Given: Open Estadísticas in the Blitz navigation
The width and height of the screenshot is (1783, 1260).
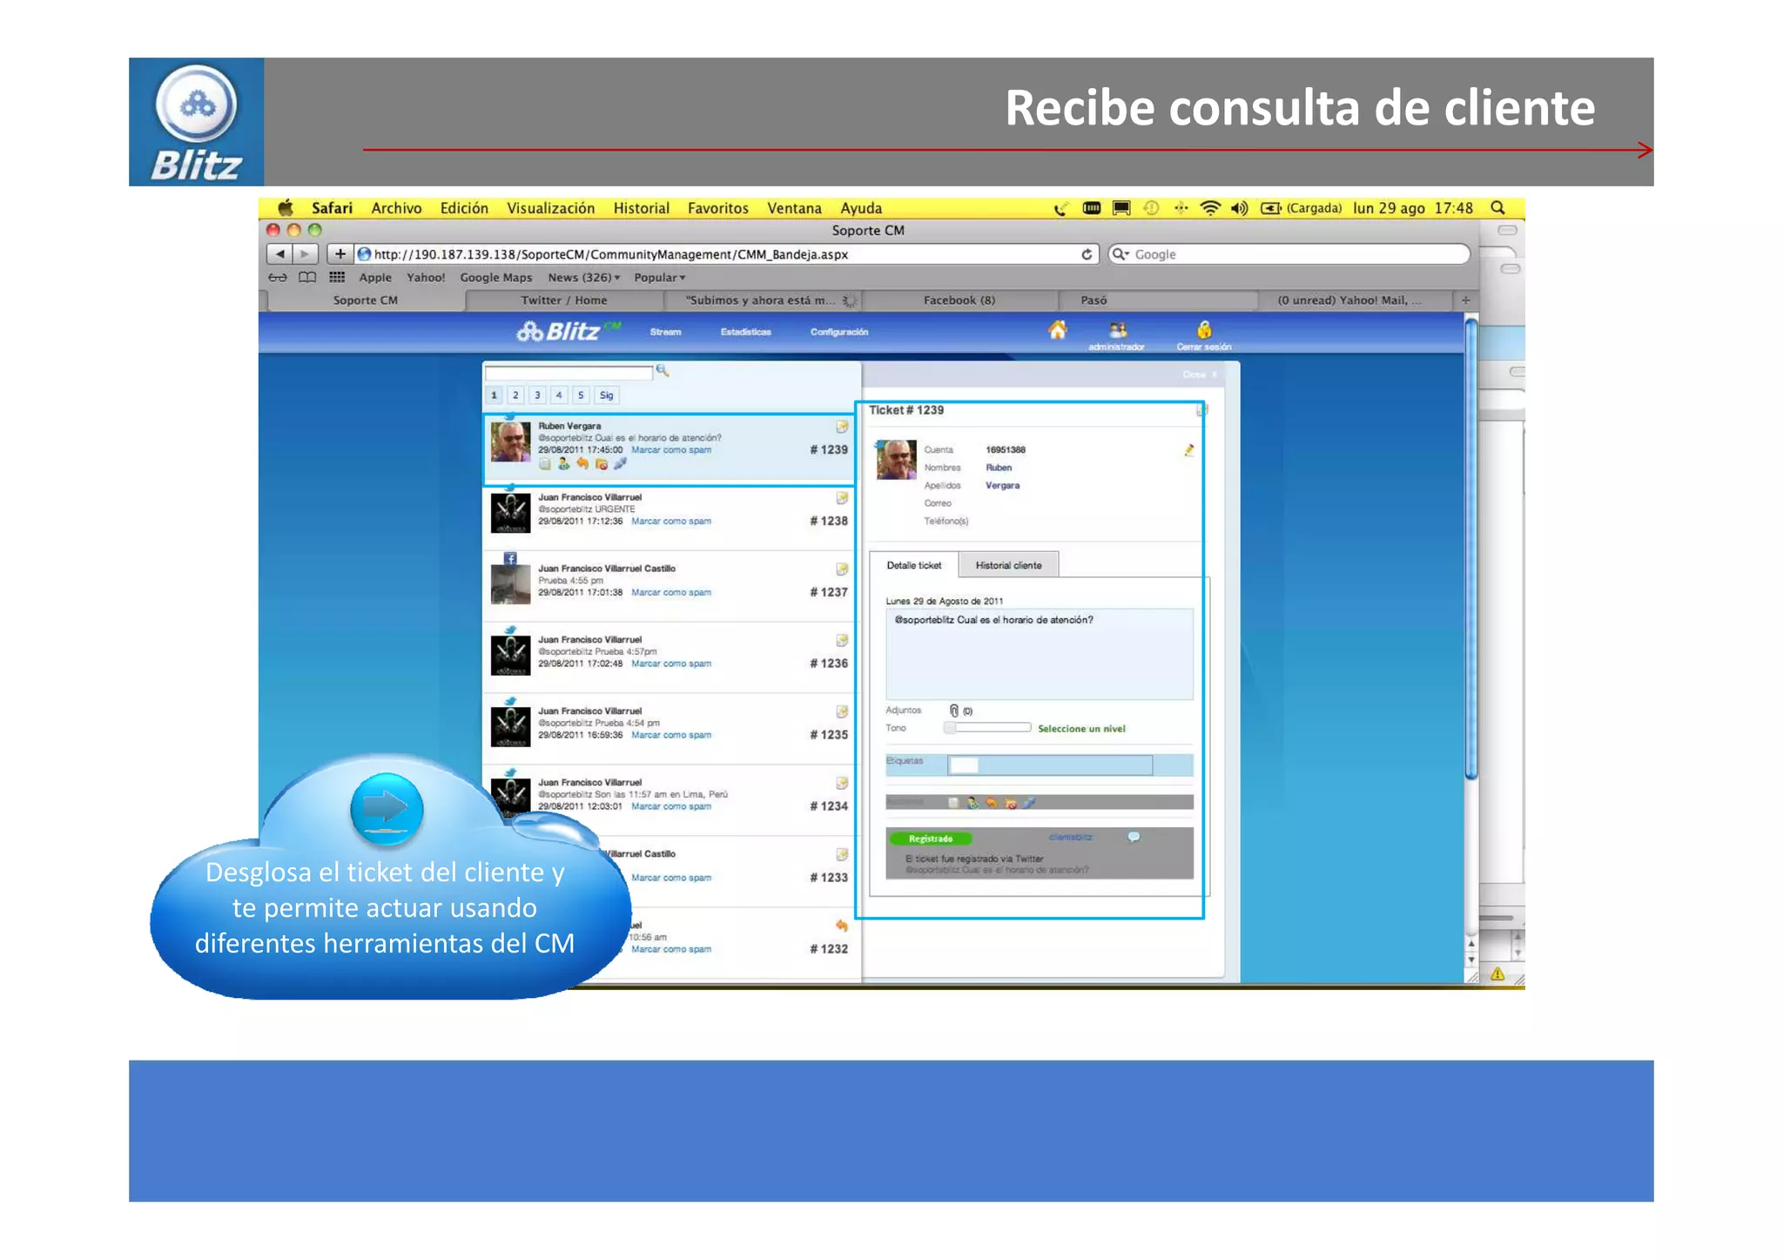Looking at the screenshot, I should [745, 332].
